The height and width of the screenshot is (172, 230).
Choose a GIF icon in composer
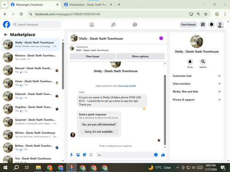[x=91, y=155]
